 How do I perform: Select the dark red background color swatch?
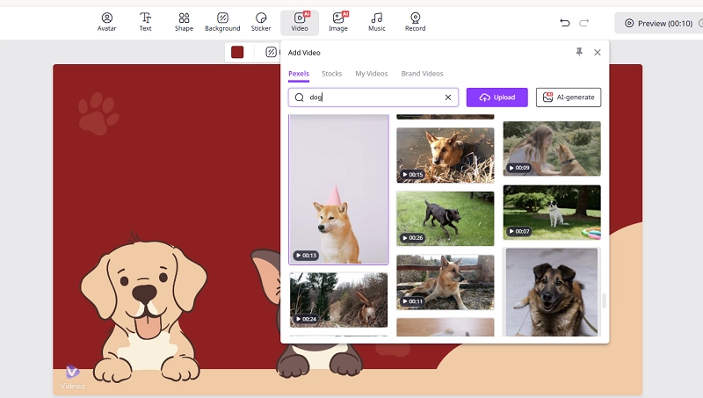[237, 52]
